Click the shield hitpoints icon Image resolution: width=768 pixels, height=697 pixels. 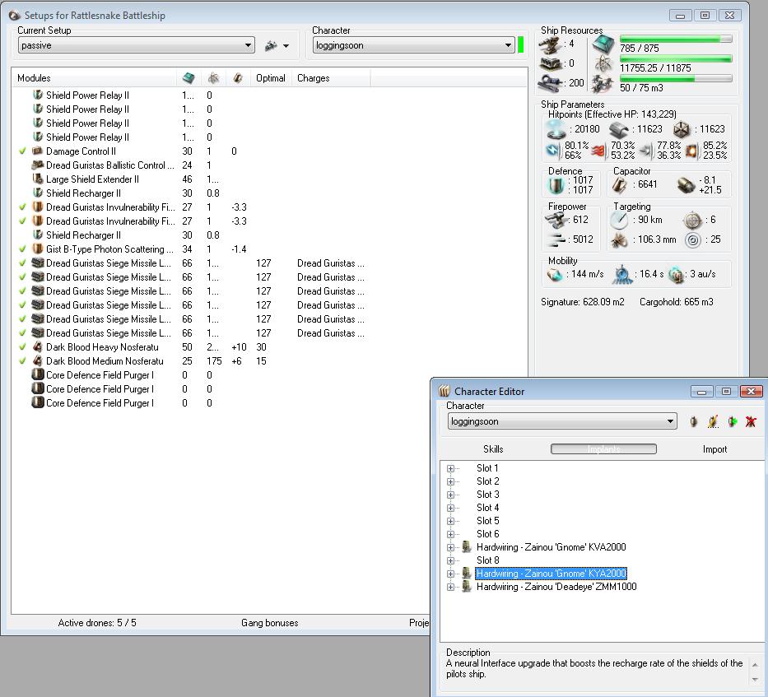tap(558, 129)
